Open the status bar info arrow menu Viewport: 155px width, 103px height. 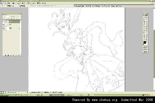click(28, 92)
